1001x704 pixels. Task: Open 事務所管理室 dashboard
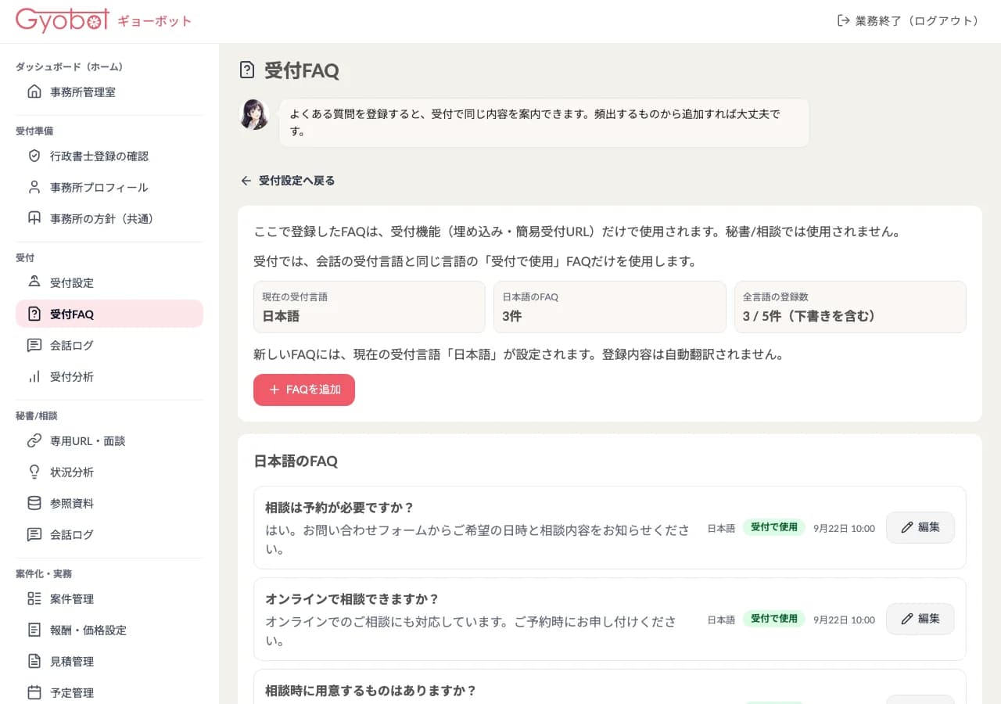[x=109, y=92]
